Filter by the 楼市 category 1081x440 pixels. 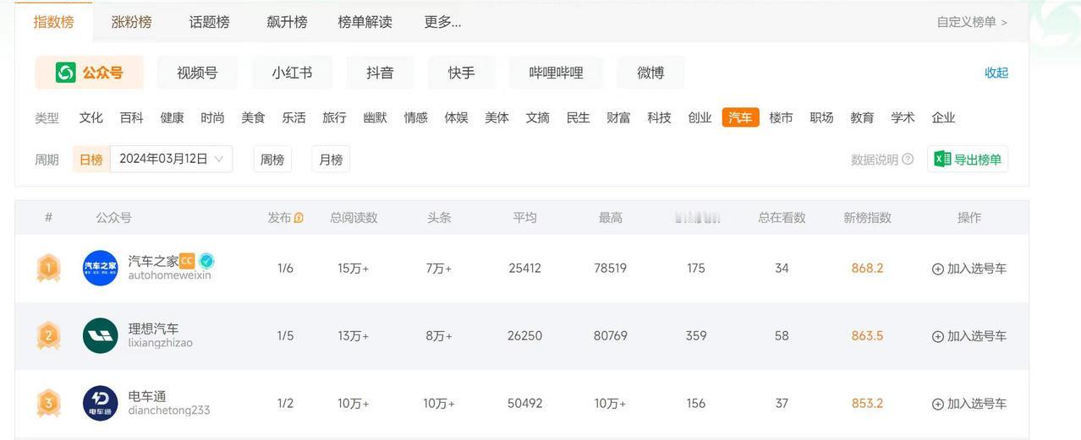[x=781, y=117]
